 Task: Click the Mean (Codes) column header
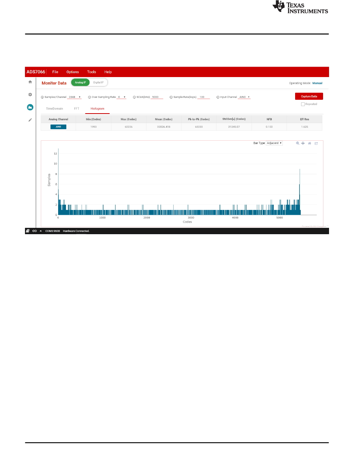[x=164, y=119]
